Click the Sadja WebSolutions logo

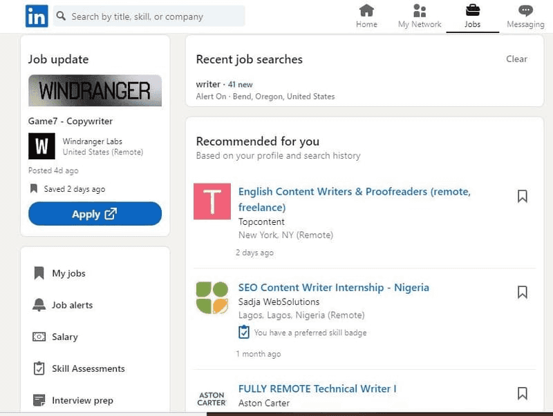212,298
